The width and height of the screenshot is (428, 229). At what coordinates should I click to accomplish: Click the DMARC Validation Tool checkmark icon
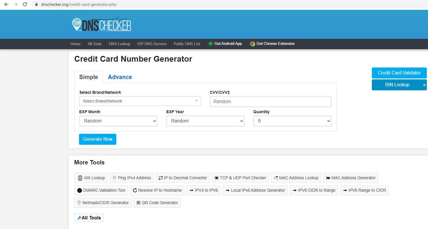pyautogui.click(x=79, y=190)
